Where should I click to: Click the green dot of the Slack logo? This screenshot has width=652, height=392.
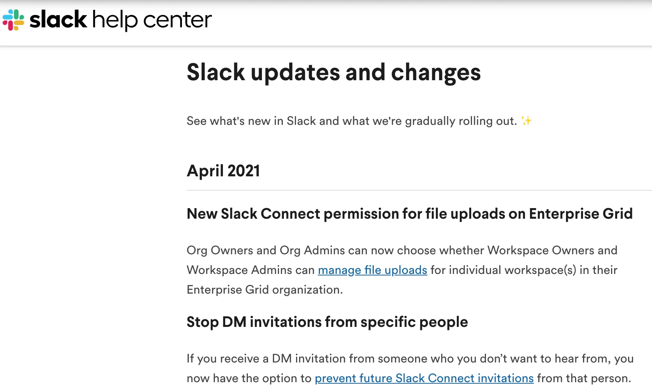[16, 14]
